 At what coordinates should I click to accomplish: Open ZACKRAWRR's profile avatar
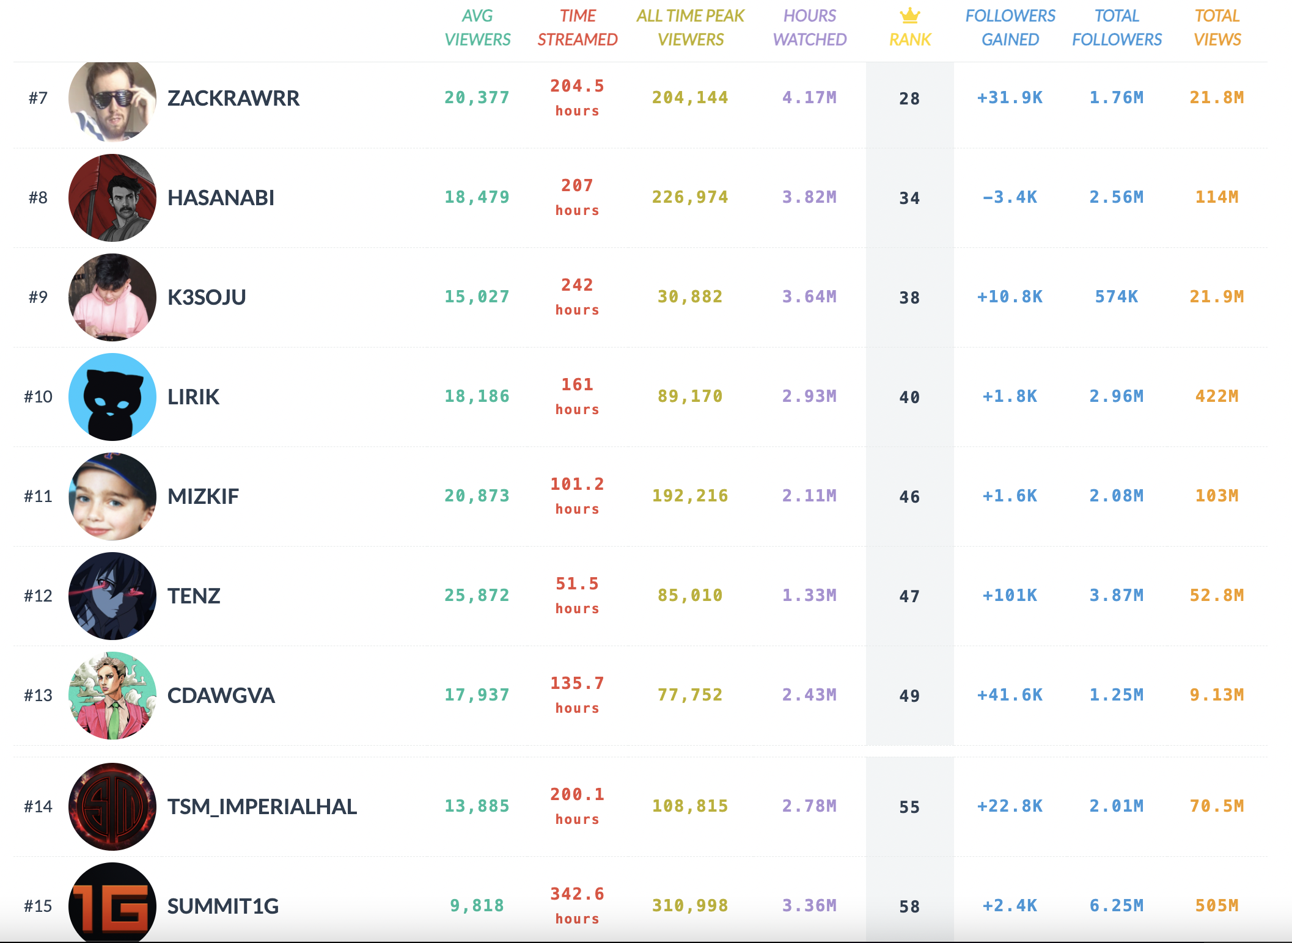coord(112,100)
